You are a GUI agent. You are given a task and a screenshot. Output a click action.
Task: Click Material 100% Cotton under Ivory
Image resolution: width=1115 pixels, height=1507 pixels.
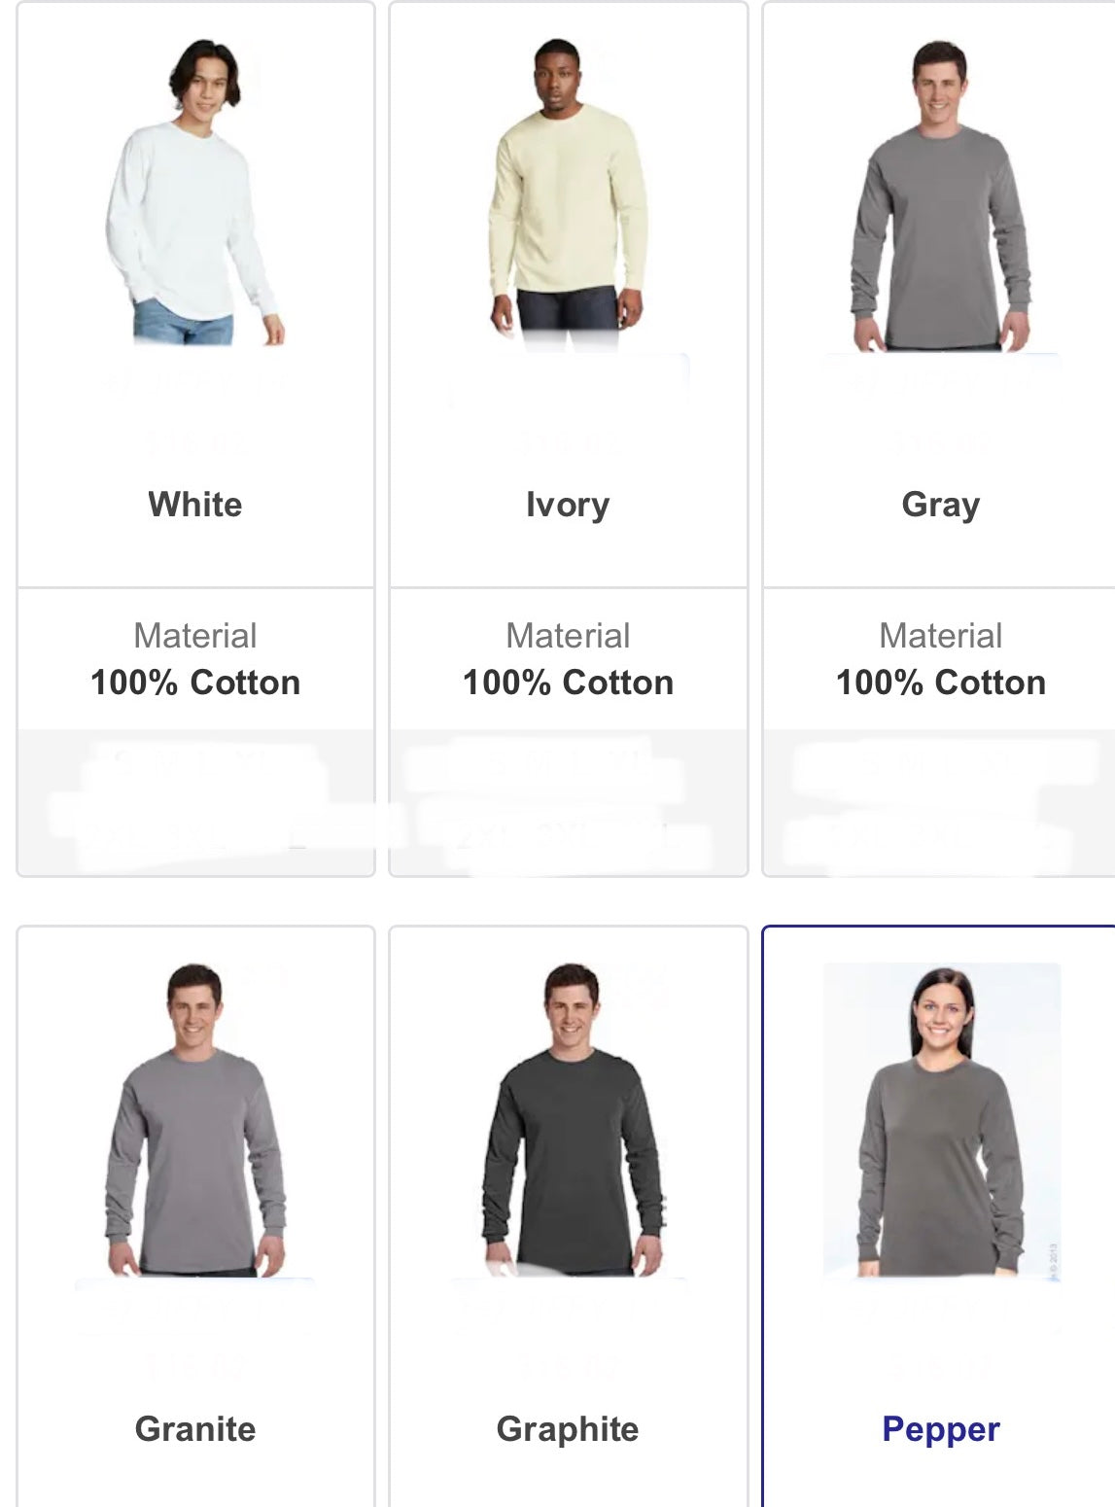[568, 659]
